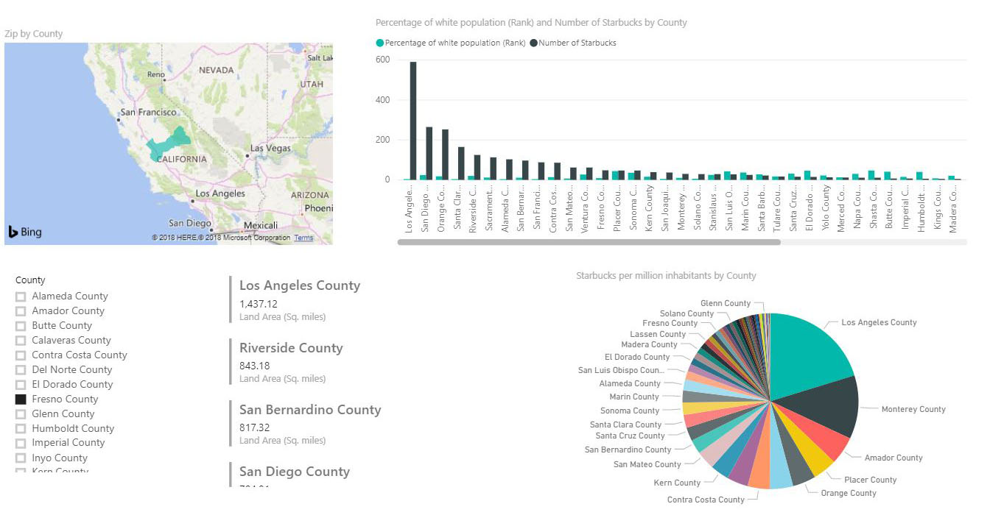Click the 'Contra Costa County' pie chart label
The image size is (990, 515).
(706, 500)
